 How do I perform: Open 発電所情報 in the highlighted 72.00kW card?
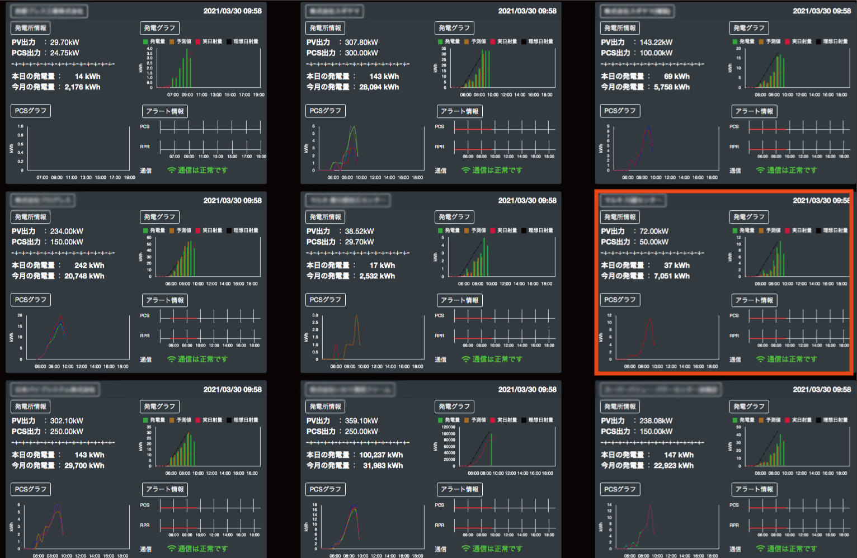pyautogui.click(x=620, y=217)
